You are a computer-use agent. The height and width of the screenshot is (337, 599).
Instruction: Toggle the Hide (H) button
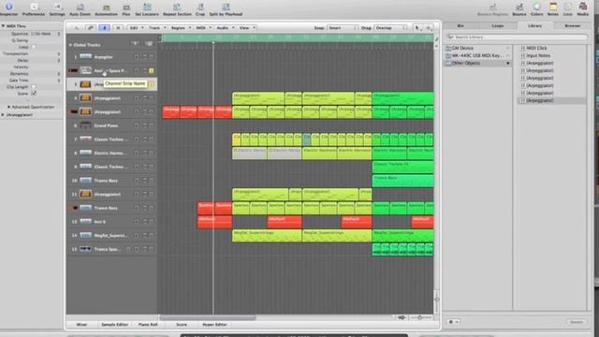pyautogui.click(x=118, y=28)
